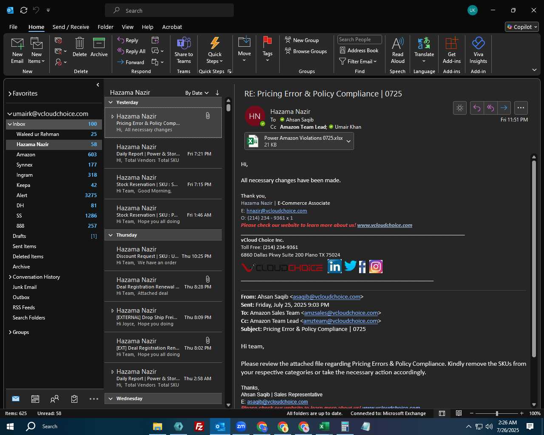This screenshot has width=544, height=435.
Task: Click the Reply button in ribbon
Action: click(x=128, y=40)
